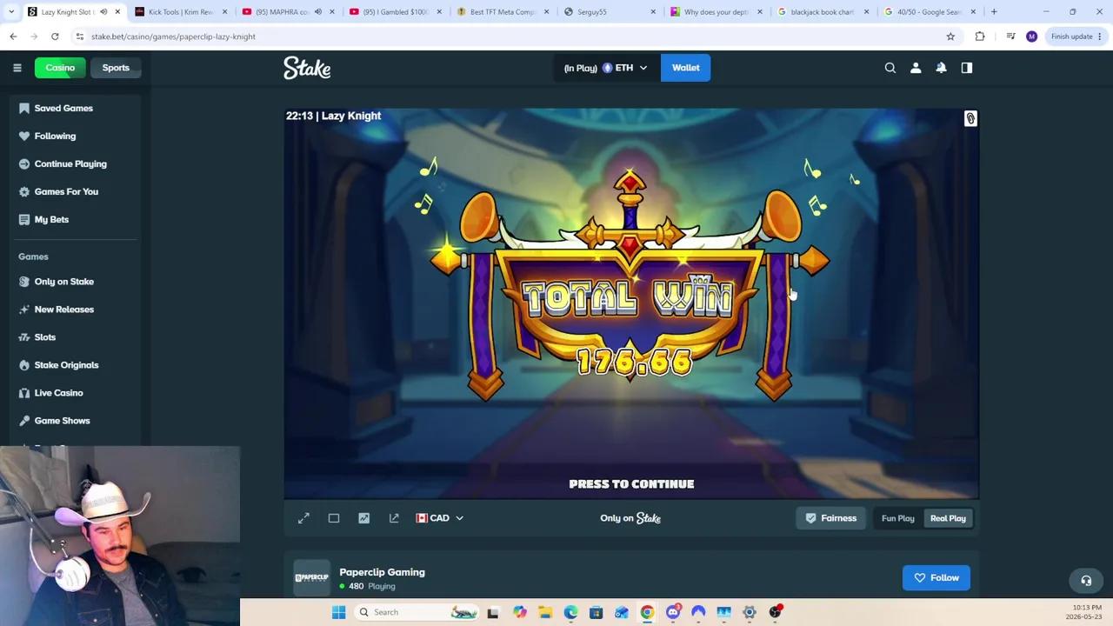This screenshot has height=626, width=1113.
Task: Click PRESS TO CONTINUE in game
Action: [x=631, y=484]
